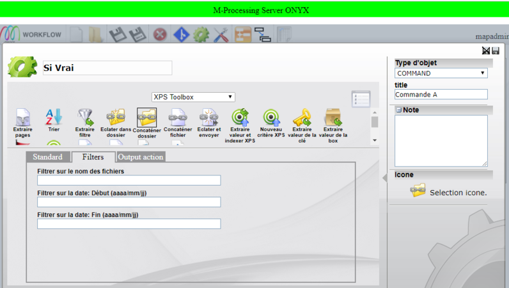Select the Concaténer fichier tool

click(x=177, y=117)
